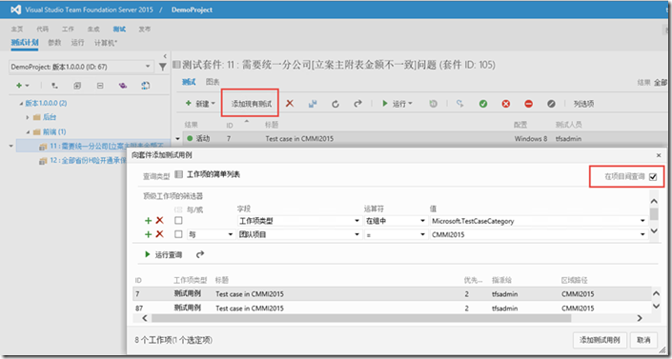Expand the 后台 suite node
This screenshot has height=359, width=672.
click(x=28, y=117)
